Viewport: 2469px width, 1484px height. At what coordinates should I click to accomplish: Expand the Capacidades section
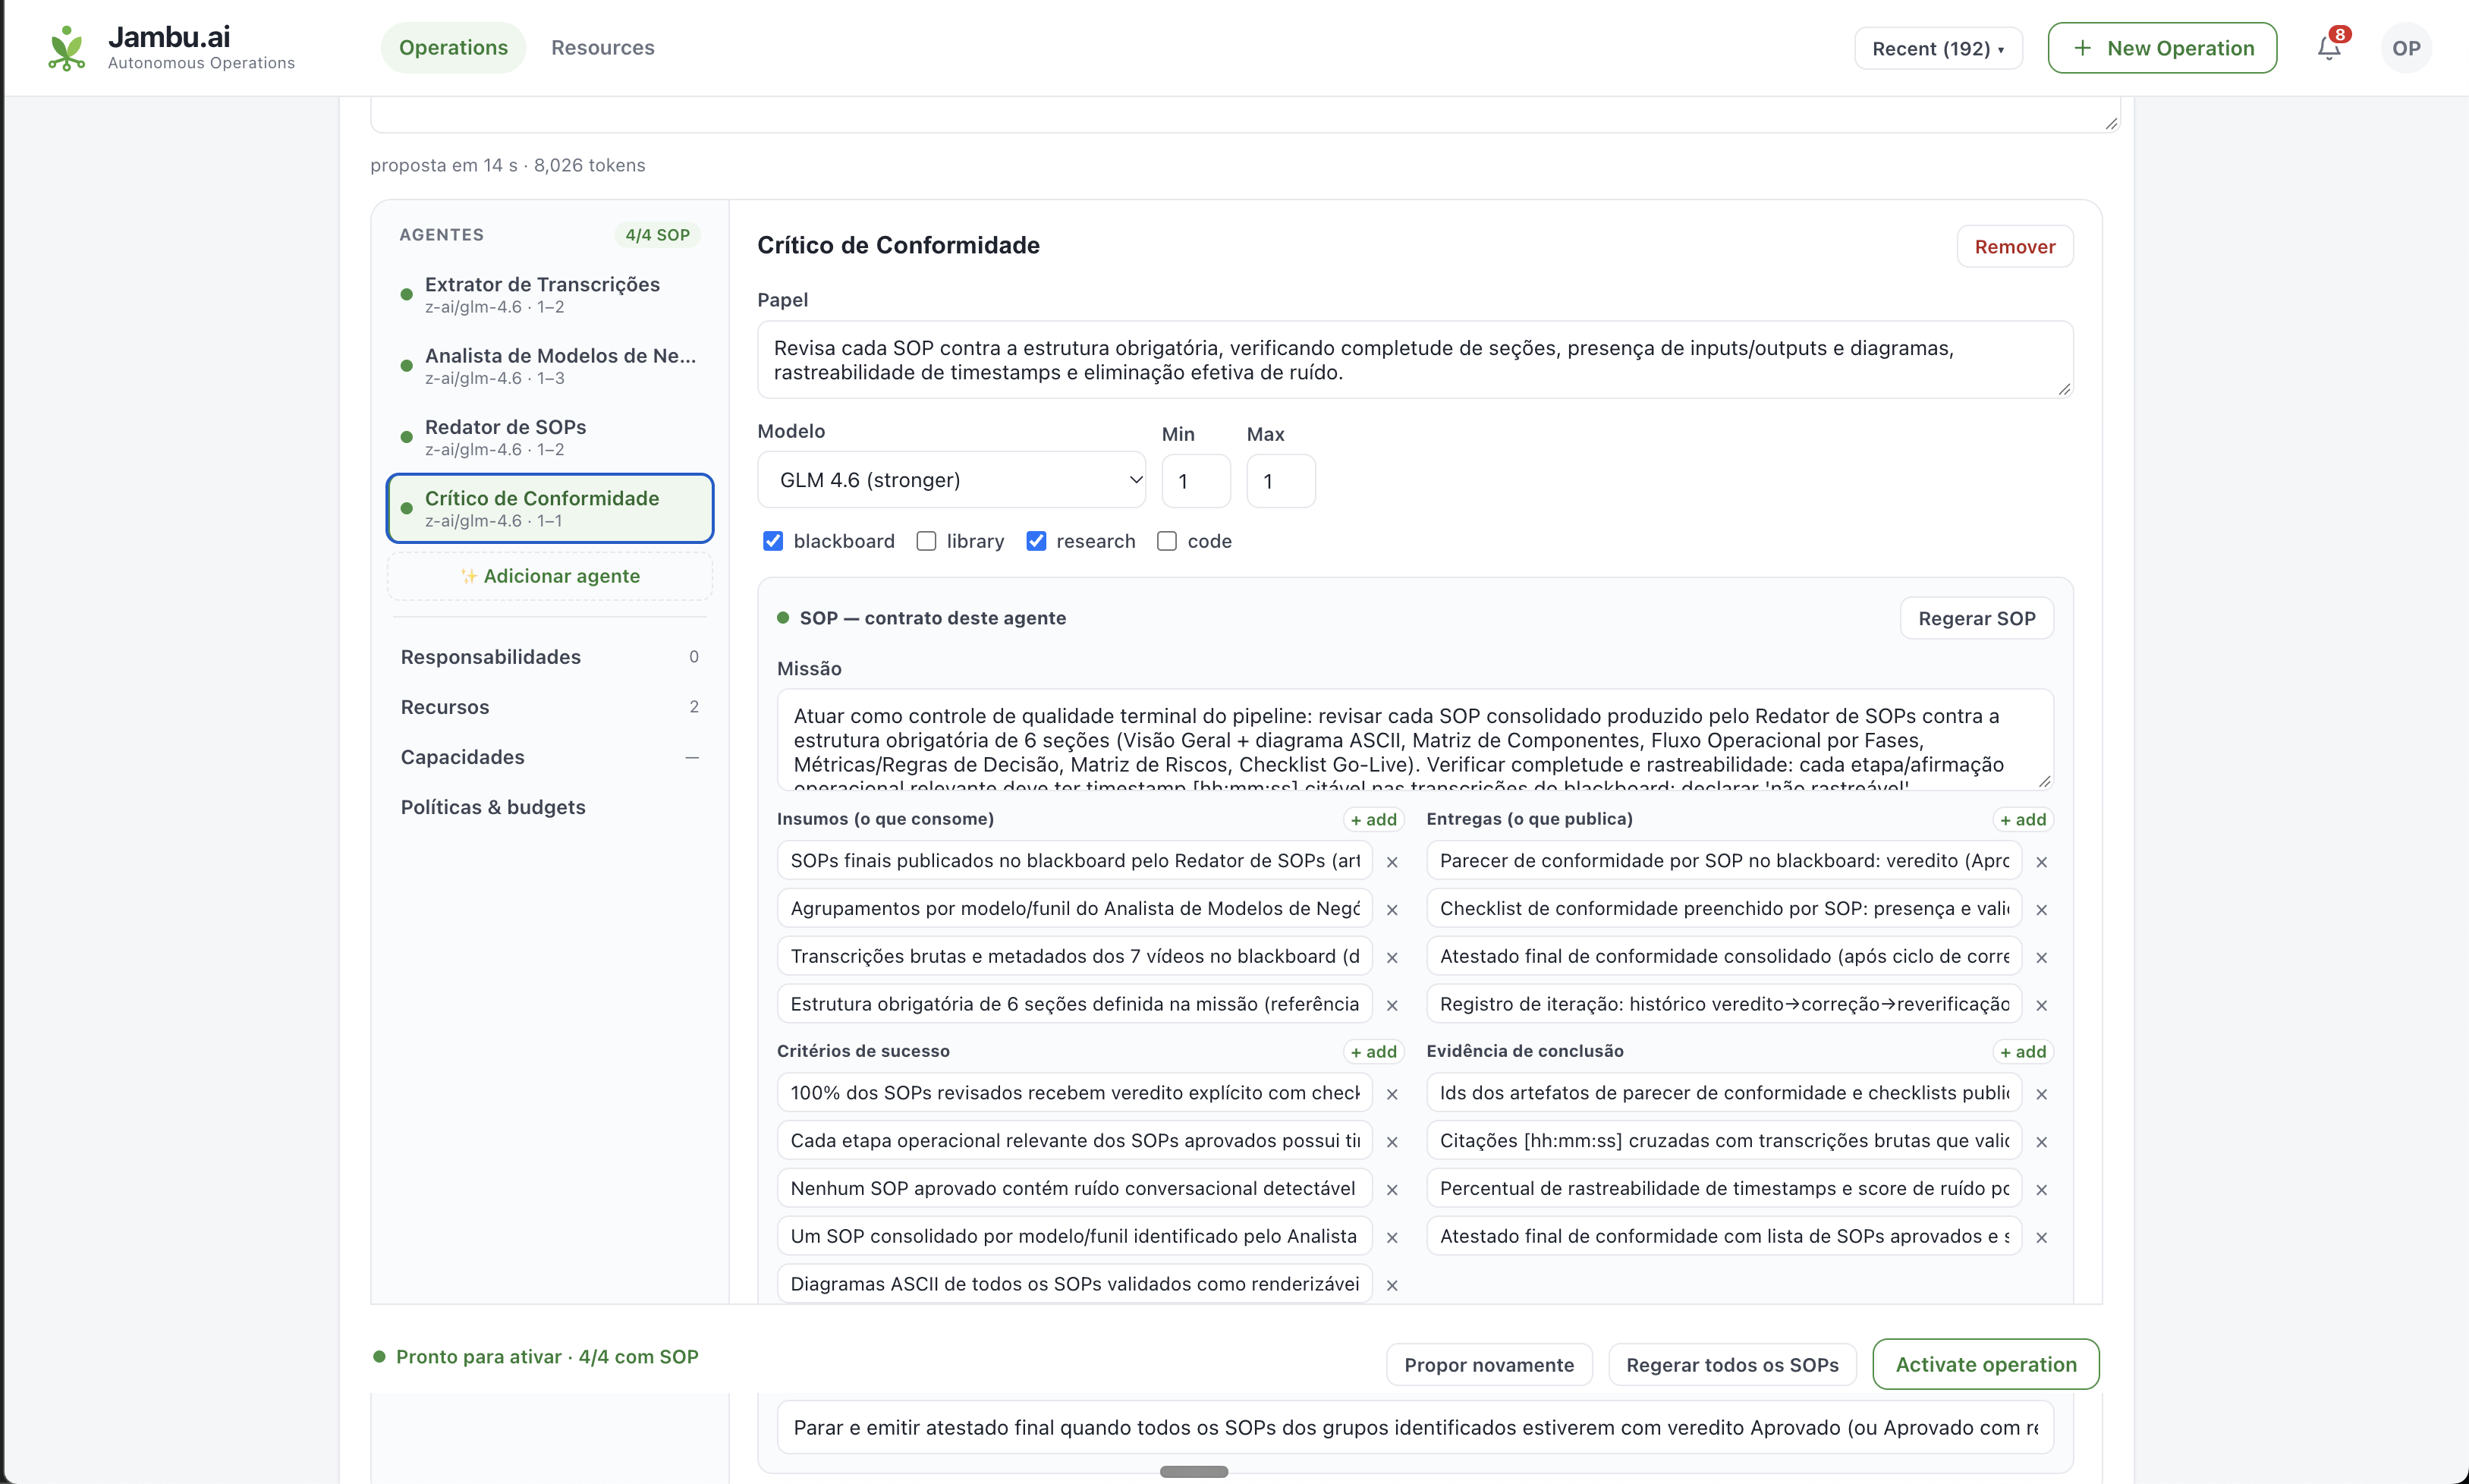coord(549,757)
